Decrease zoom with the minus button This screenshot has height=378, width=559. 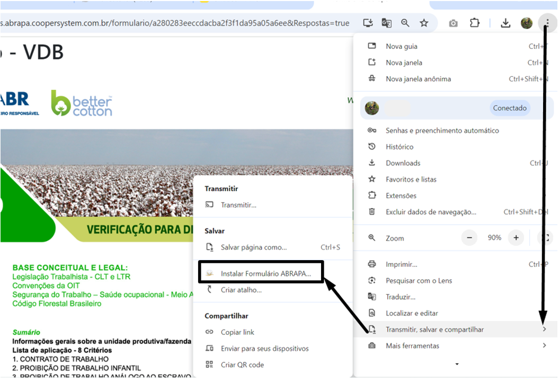tap(469, 238)
